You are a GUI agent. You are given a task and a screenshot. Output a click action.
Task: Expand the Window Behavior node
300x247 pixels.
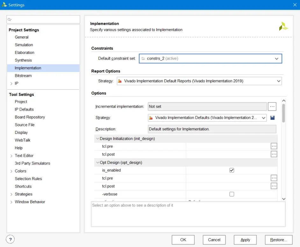(11, 202)
